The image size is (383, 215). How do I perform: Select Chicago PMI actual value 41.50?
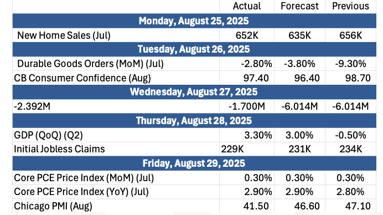point(247,206)
